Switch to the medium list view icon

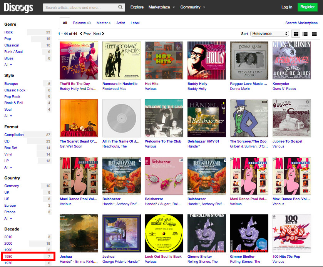coord(305,34)
